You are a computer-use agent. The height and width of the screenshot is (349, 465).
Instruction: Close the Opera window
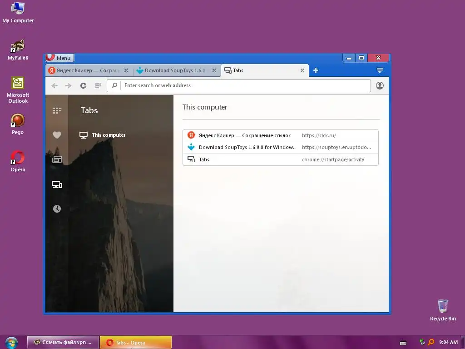pos(378,58)
